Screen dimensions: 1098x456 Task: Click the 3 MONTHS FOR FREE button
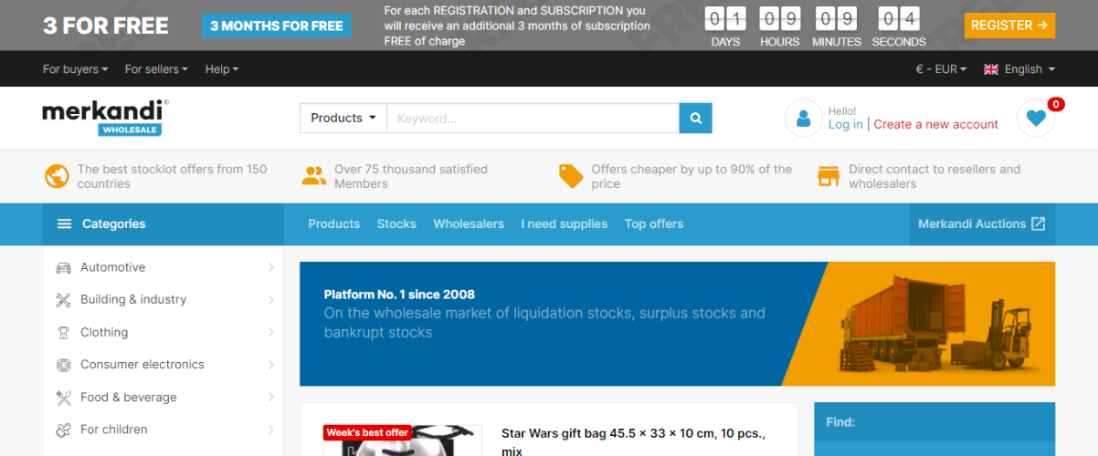point(277,26)
